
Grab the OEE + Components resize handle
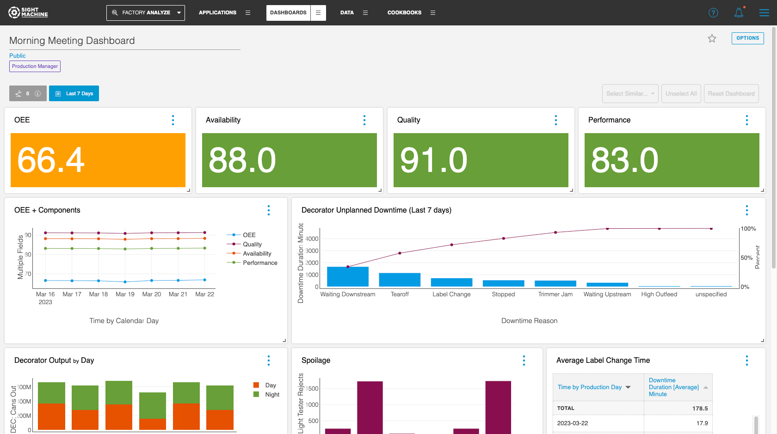[x=284, y=341]
